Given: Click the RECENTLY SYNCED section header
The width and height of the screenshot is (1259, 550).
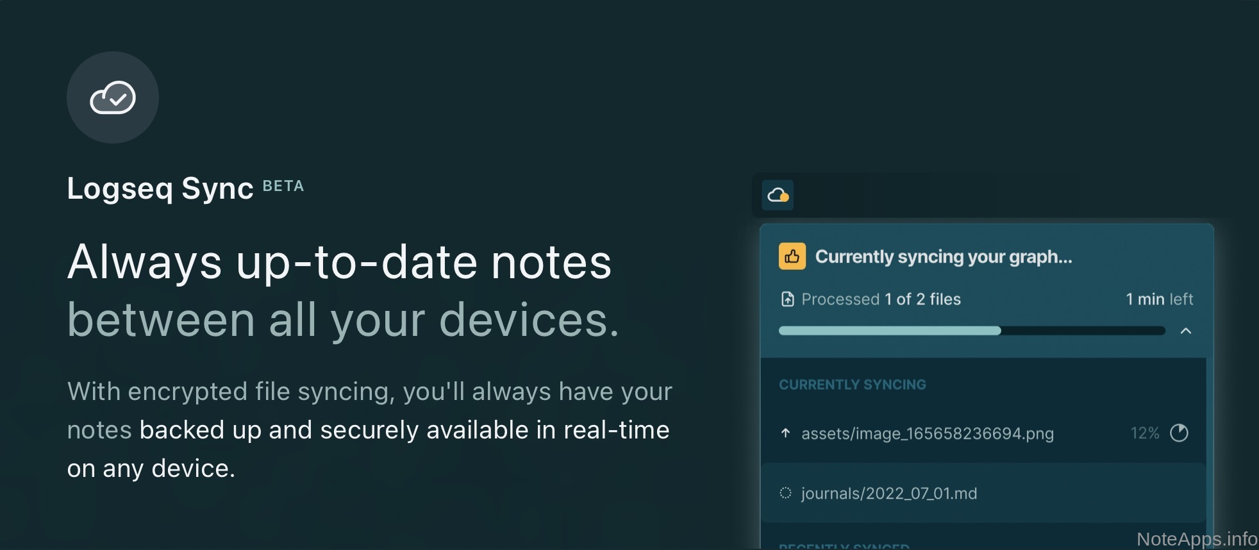Looking at the screenshot, I should 844,546.
